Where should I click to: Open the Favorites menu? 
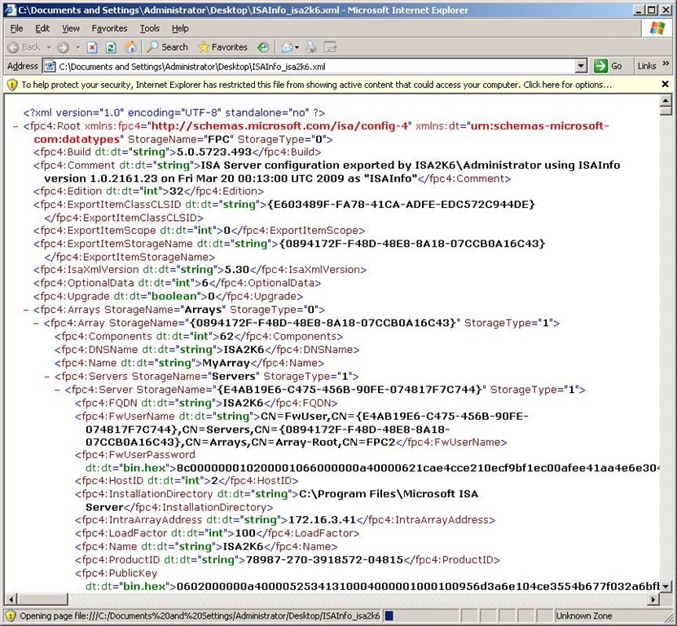point(109,29)
